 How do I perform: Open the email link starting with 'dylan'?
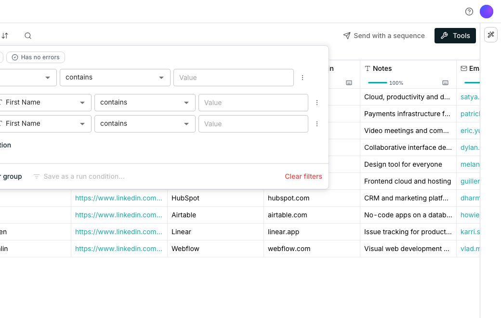(x=470, y=147)
